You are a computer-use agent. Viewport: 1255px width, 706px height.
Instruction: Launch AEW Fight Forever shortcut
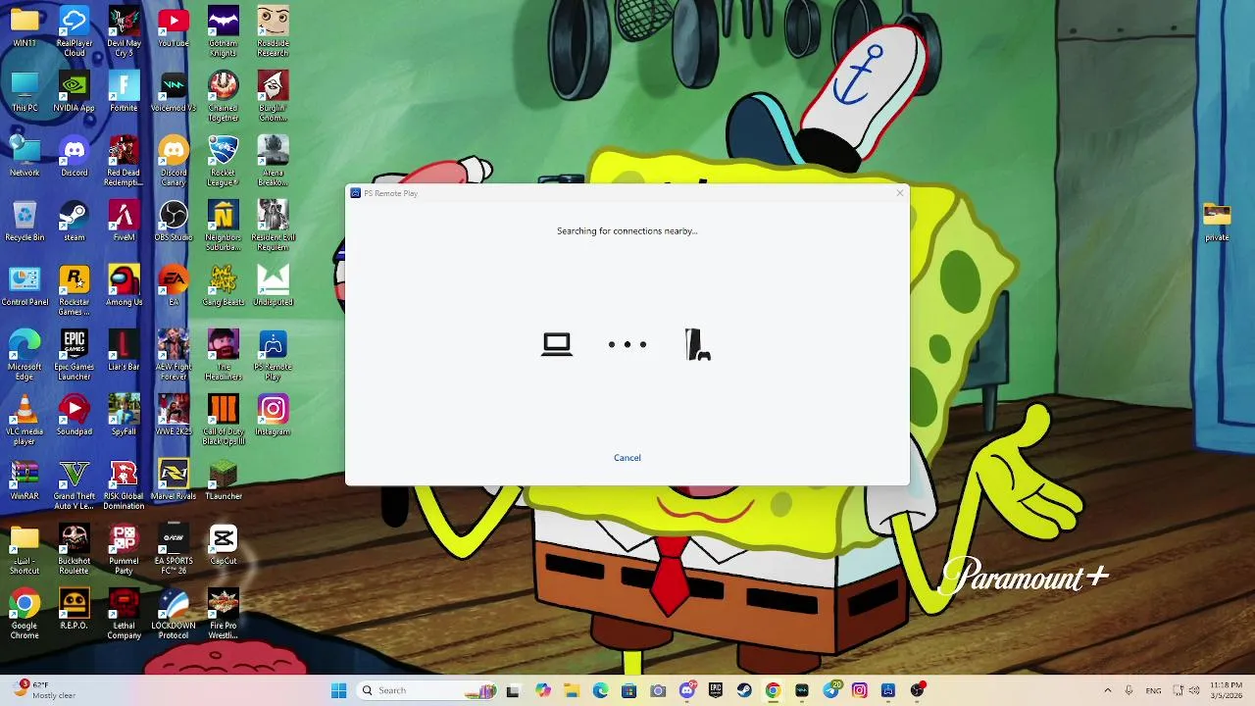[x=174, y=355]
